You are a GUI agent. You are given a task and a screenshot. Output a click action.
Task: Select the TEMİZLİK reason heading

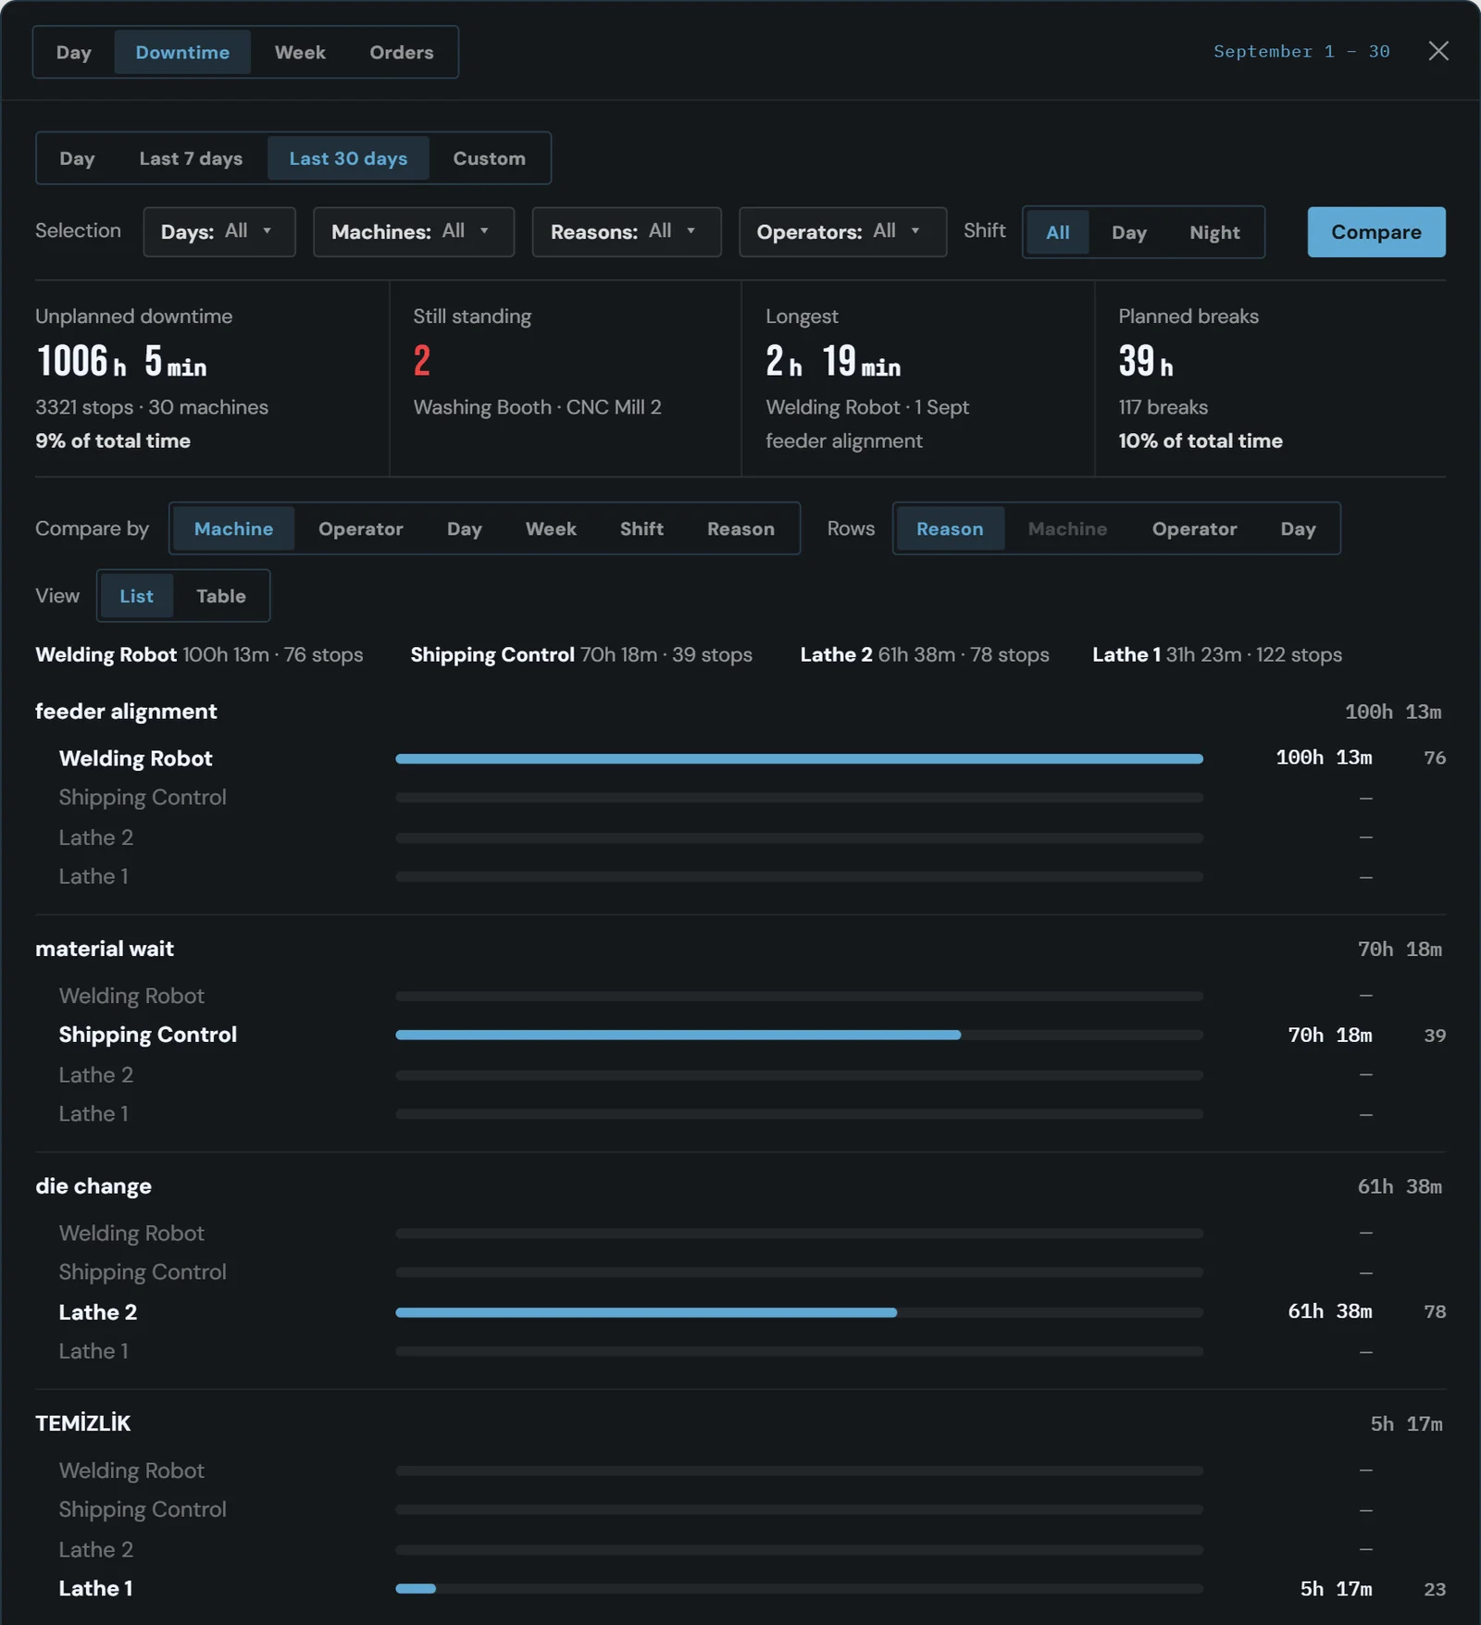coord(83,1423)
